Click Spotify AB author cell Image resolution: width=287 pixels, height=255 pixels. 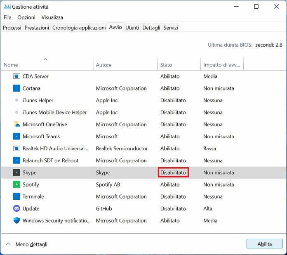[x=108, y=184]
